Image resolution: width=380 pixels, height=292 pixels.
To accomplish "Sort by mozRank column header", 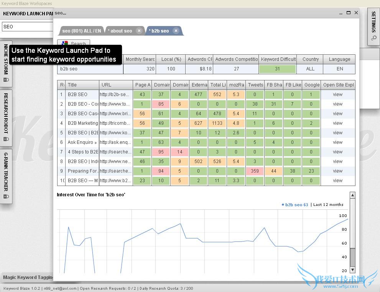I will (x=236, y=85).
